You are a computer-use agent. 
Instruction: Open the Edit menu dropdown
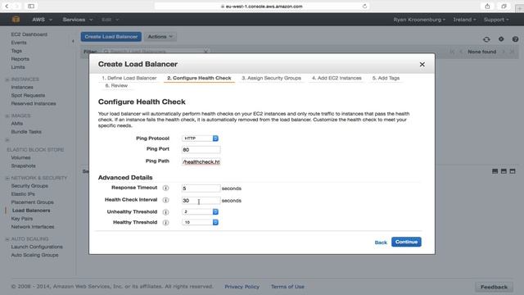click(x=110, y=20)
